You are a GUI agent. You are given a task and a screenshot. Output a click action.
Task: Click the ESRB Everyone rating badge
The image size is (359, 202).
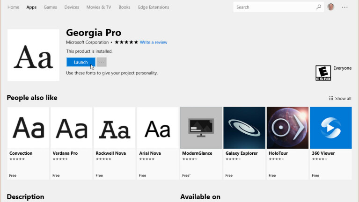point(323,73)
